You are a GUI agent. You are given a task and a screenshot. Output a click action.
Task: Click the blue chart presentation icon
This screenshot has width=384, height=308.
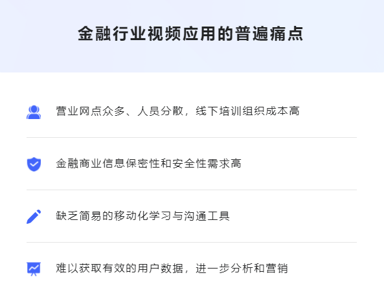tap(34, 269)
